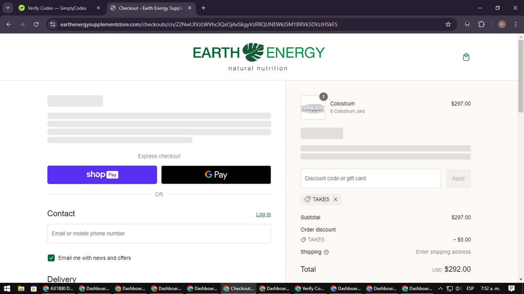Click the circular W extension icon in toolbar
This screenshot has height=294, width=524.
(467, 24)
